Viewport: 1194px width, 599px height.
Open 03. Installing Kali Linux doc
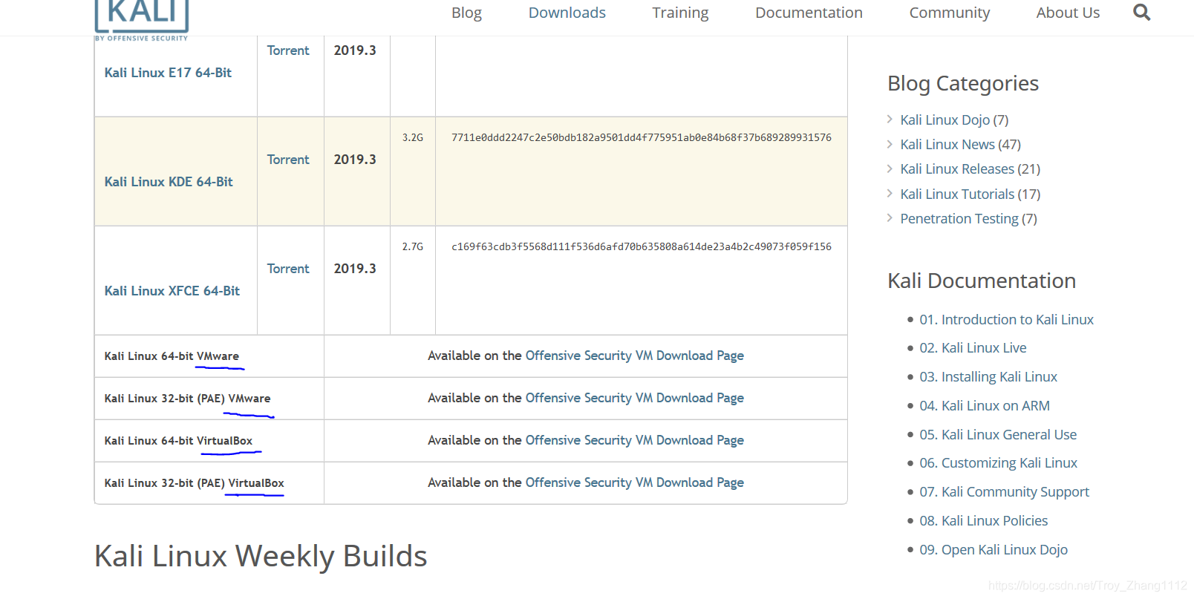(x=988, y=376)
